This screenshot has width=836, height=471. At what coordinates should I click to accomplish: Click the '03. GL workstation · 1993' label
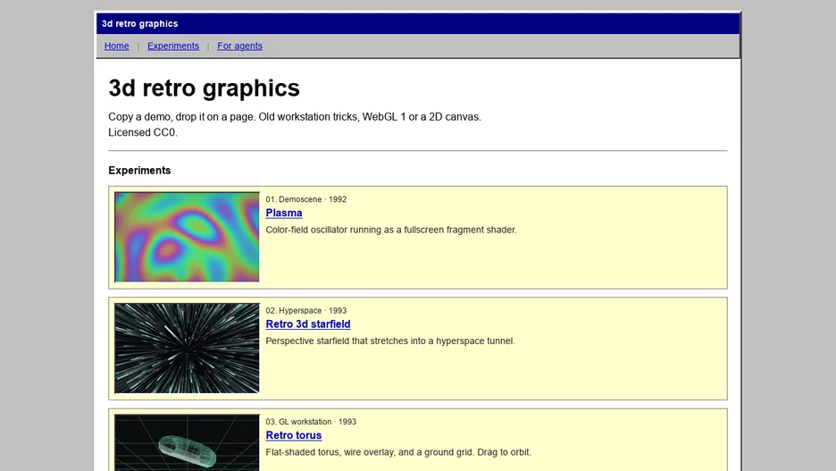pyautogui.click(x=311, y=421)
